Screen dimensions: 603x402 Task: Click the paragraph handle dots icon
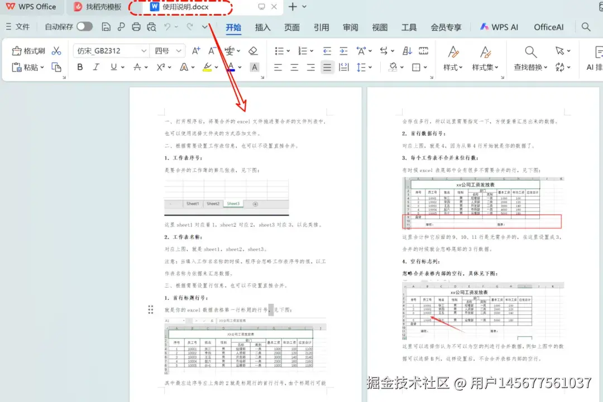(150, 310)
